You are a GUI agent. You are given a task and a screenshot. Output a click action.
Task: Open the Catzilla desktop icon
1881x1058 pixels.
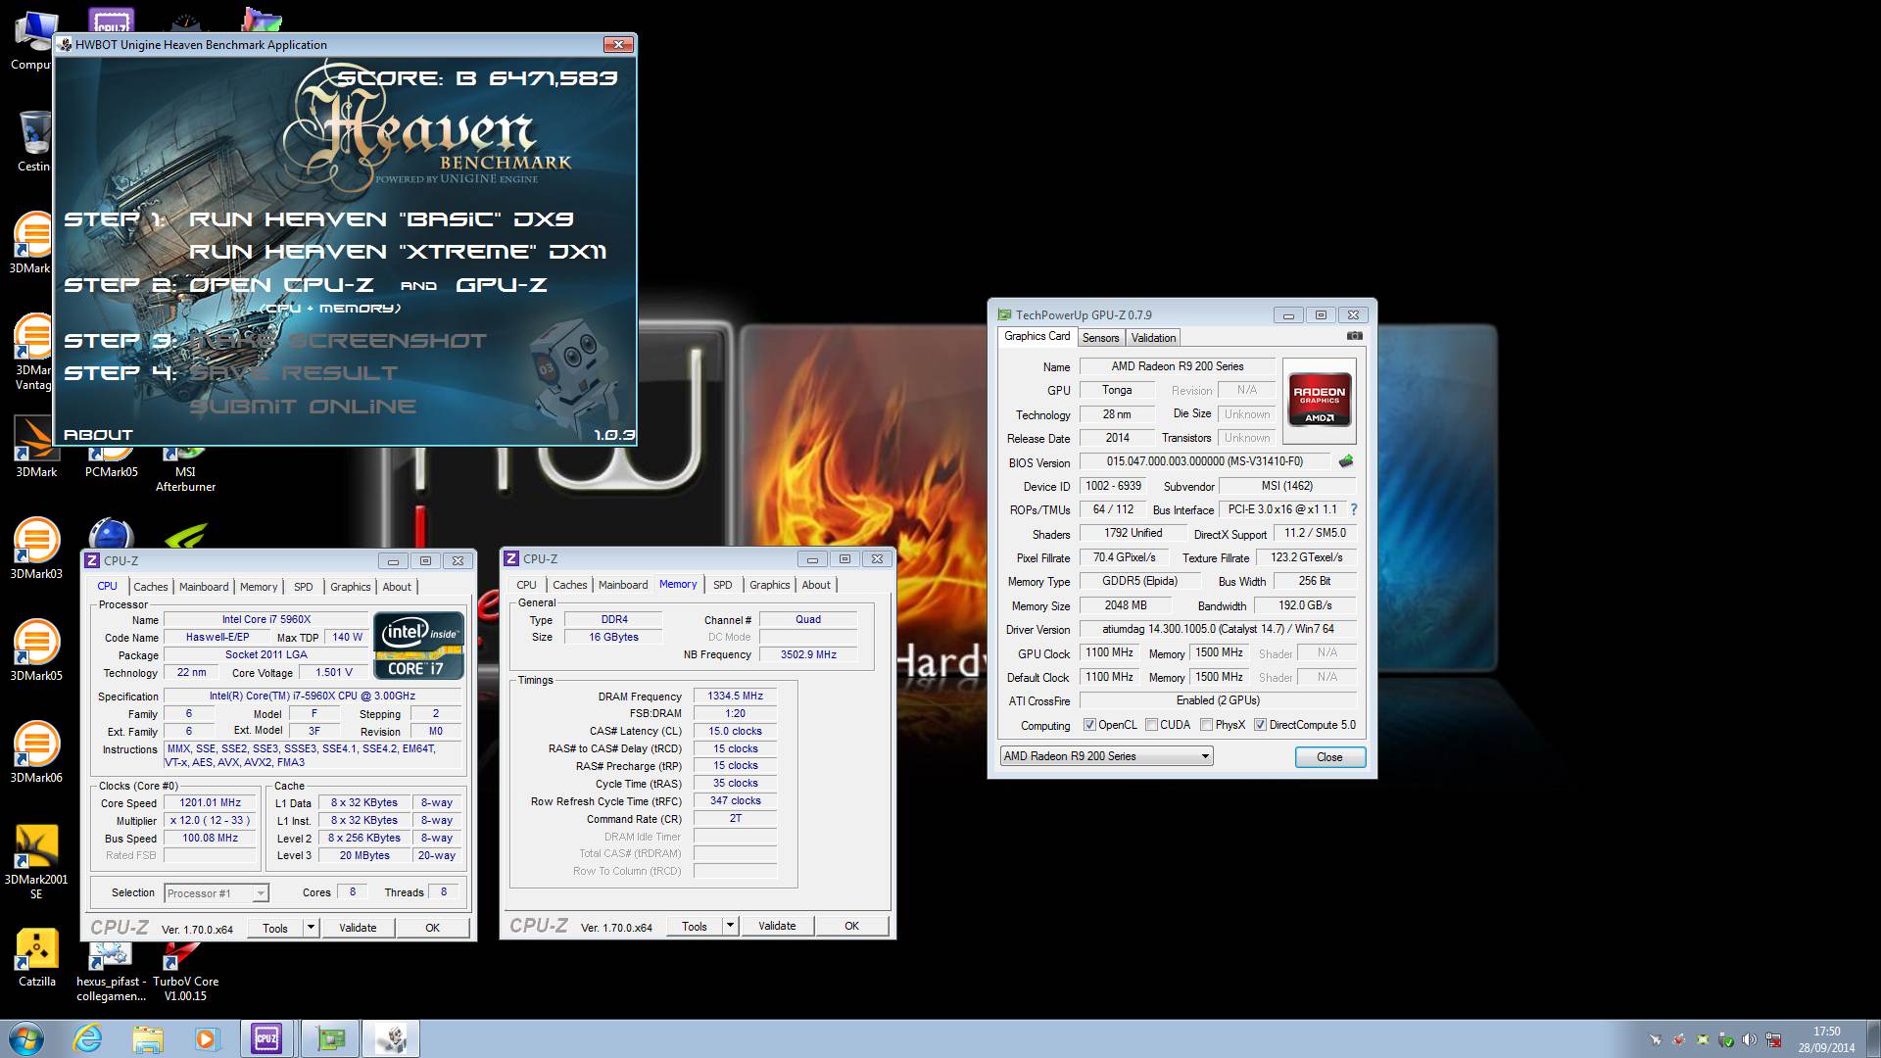36,956
